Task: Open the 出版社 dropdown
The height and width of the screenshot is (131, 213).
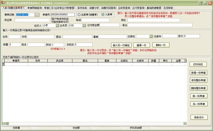Action: coord(151,36)
